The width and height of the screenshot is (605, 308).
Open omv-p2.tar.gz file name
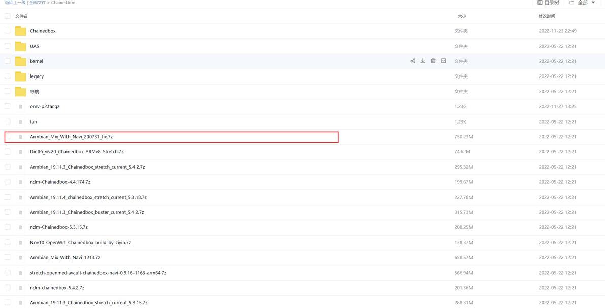tap(45, 106)
